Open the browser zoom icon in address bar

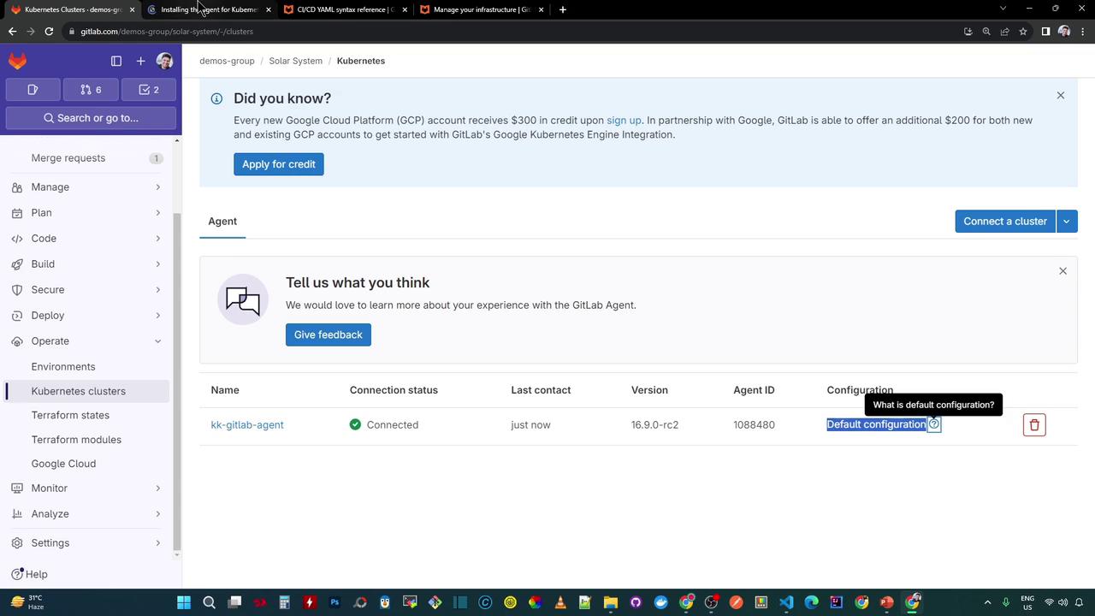coord(986,32)
